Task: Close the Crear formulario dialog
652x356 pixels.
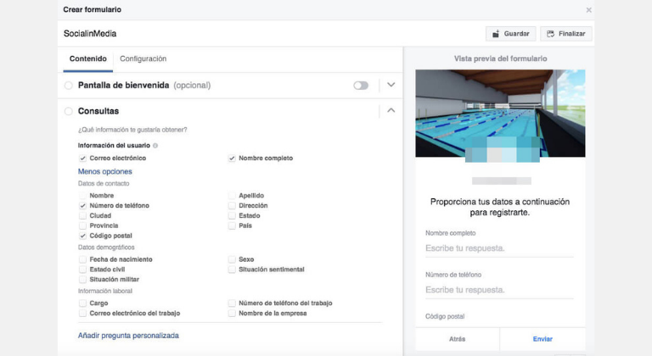Action: point(588,10)
